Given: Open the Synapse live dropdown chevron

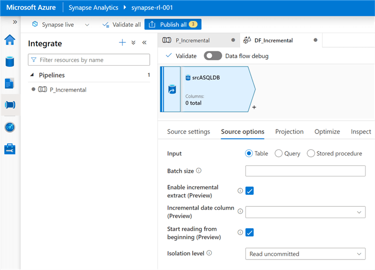Looking at the screenshot, I should pyautogui.click(x=87, y=25).
